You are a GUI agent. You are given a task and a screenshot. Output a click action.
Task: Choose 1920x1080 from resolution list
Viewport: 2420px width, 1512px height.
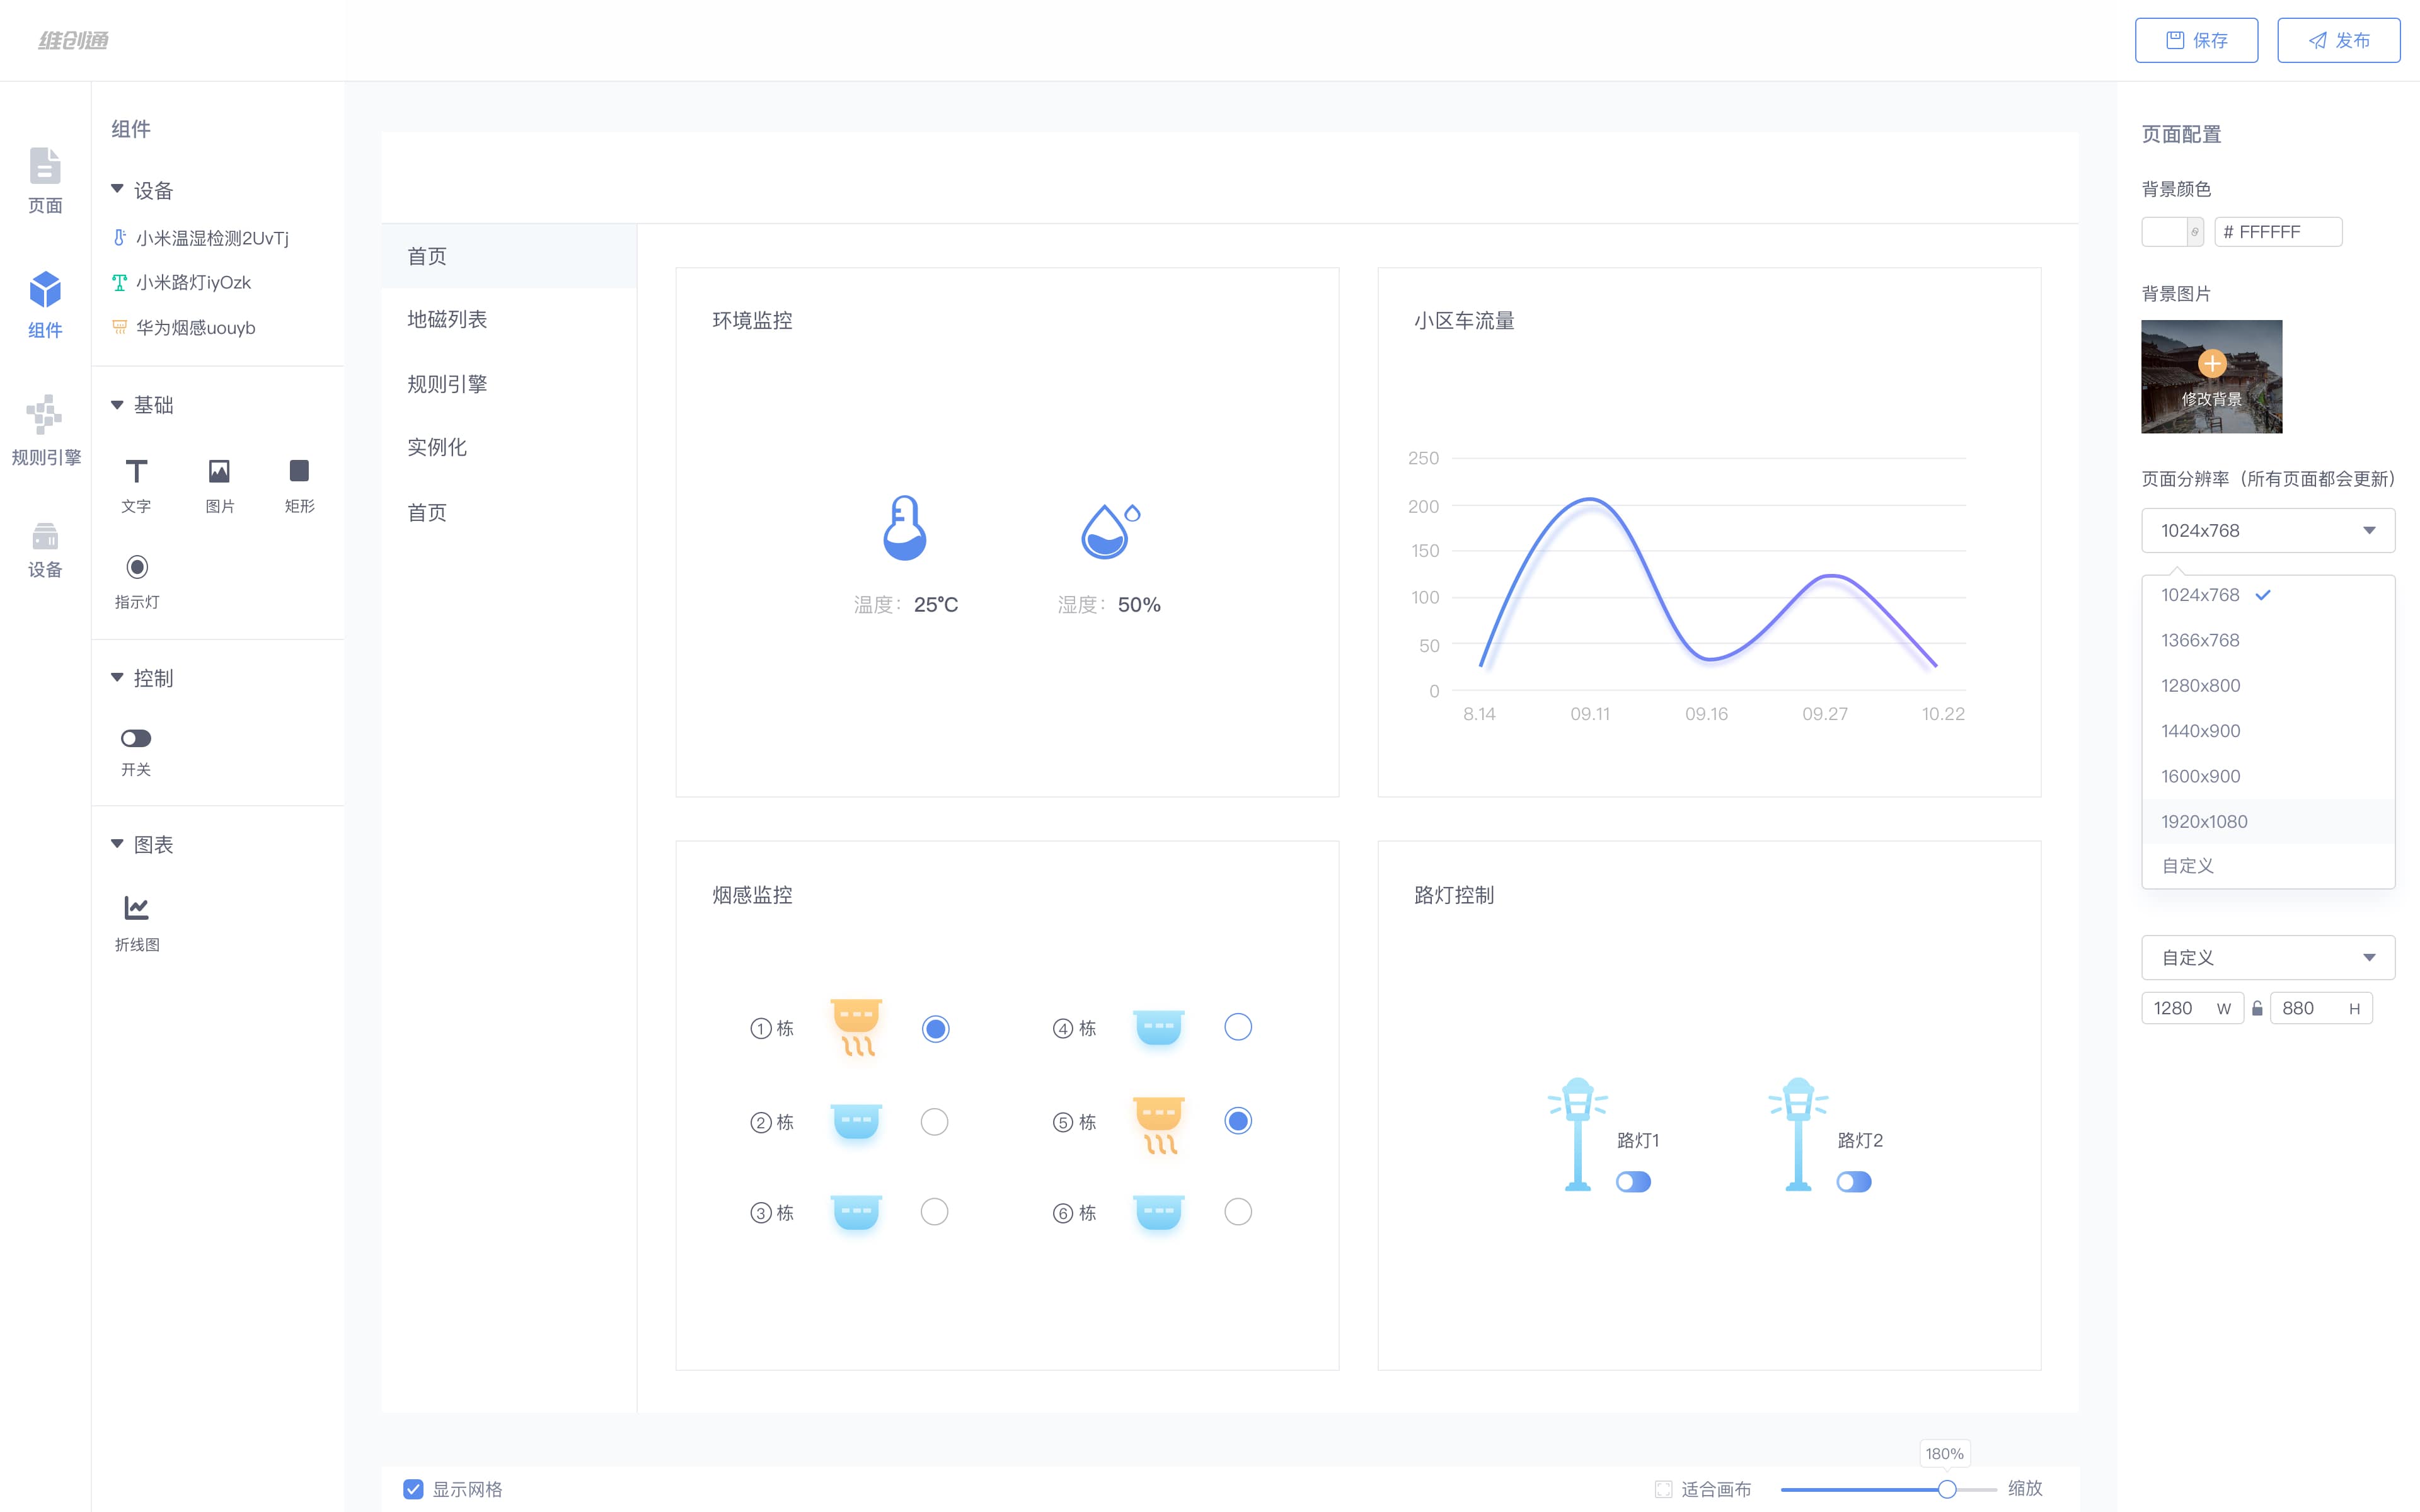pyautogui.click(x=2268, y=821)
